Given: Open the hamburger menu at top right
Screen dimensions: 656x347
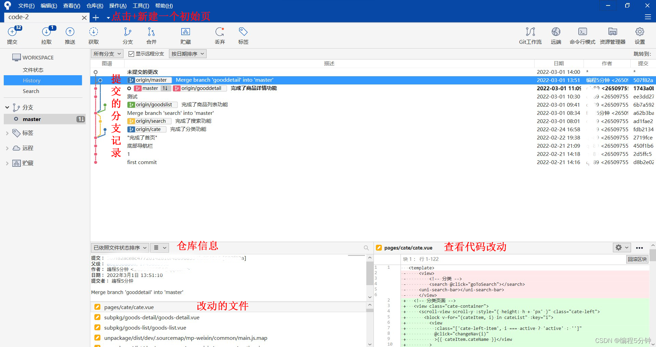Looking at the screenshot, I should pyautogui.click(x=648, y=17).
